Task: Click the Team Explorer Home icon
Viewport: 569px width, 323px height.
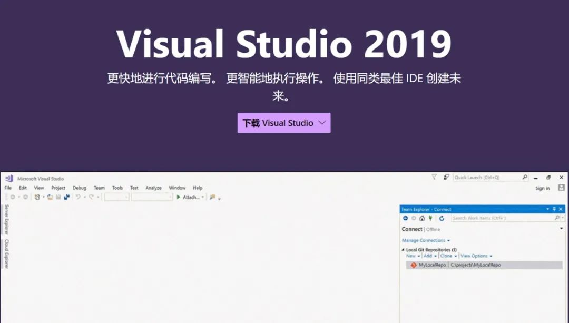Action: coord(421,218)
